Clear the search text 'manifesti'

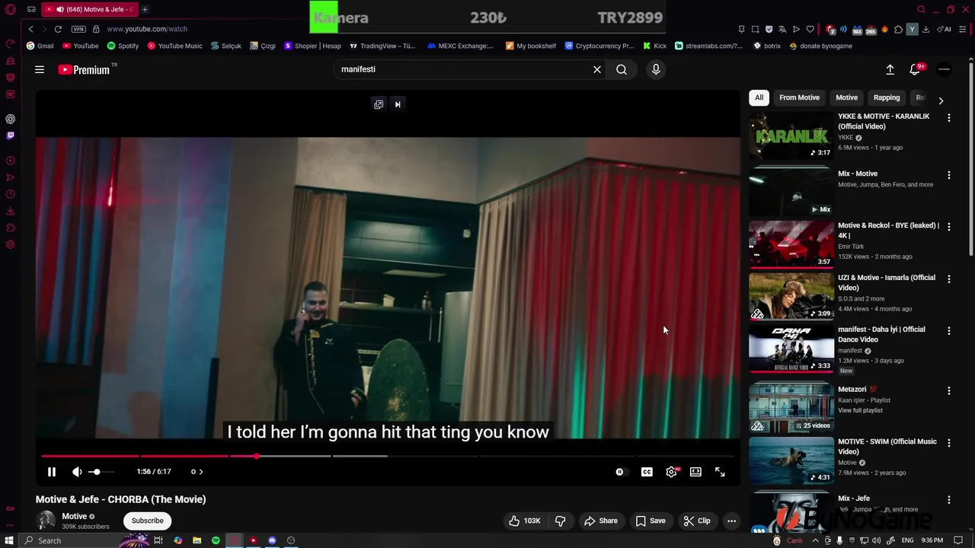(597, 69)
